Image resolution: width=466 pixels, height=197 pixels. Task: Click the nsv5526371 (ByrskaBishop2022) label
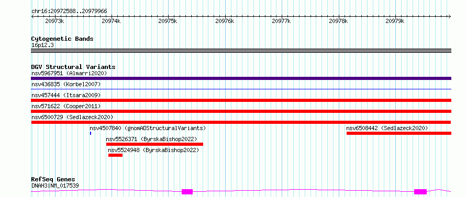click(x=151, y=139)
